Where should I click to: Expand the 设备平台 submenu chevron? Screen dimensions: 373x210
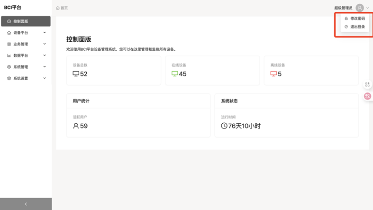pos(45,33)
